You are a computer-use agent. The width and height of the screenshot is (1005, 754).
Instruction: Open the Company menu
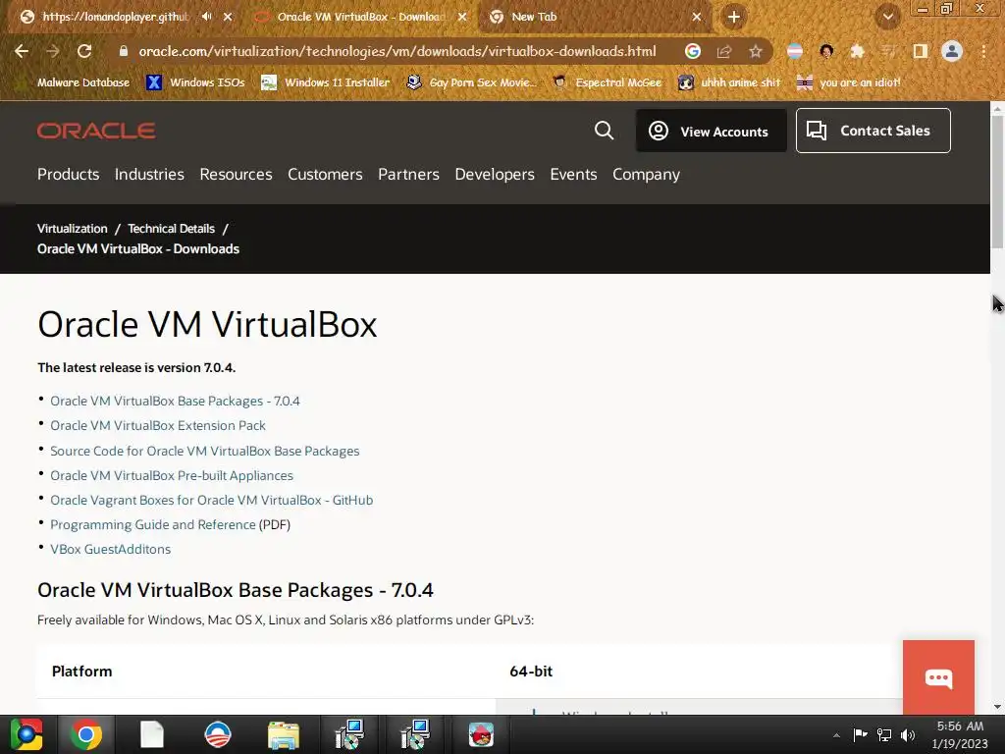pyautogui.click(x=646, y=175)
